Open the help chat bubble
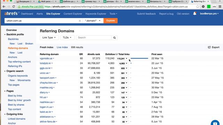 (215, 123)
